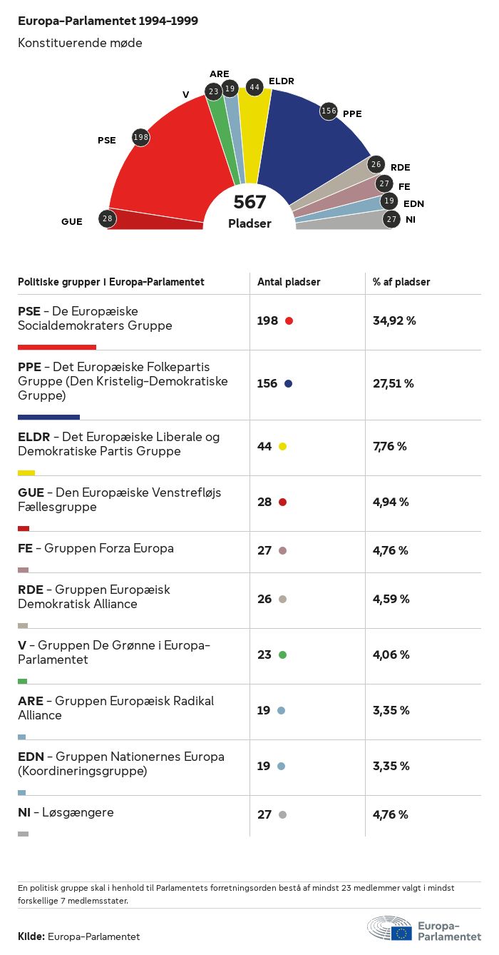Image resolution: width=499 pixels, height=955 pixels.
Task: Click the PSE 198 seat badge
Action: point(141,137)
